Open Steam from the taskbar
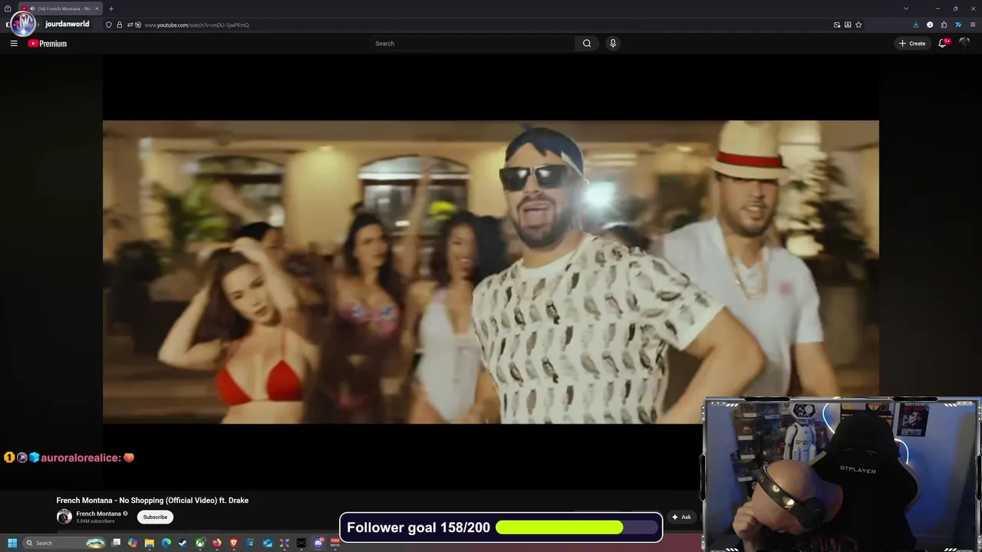The height and width of the screenshot is (552, 982). pyautogui.click(x=183, y=543)
